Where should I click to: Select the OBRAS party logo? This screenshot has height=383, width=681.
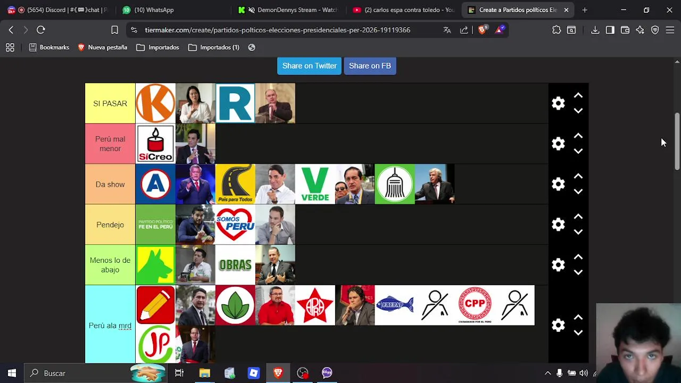pos(235,265)
